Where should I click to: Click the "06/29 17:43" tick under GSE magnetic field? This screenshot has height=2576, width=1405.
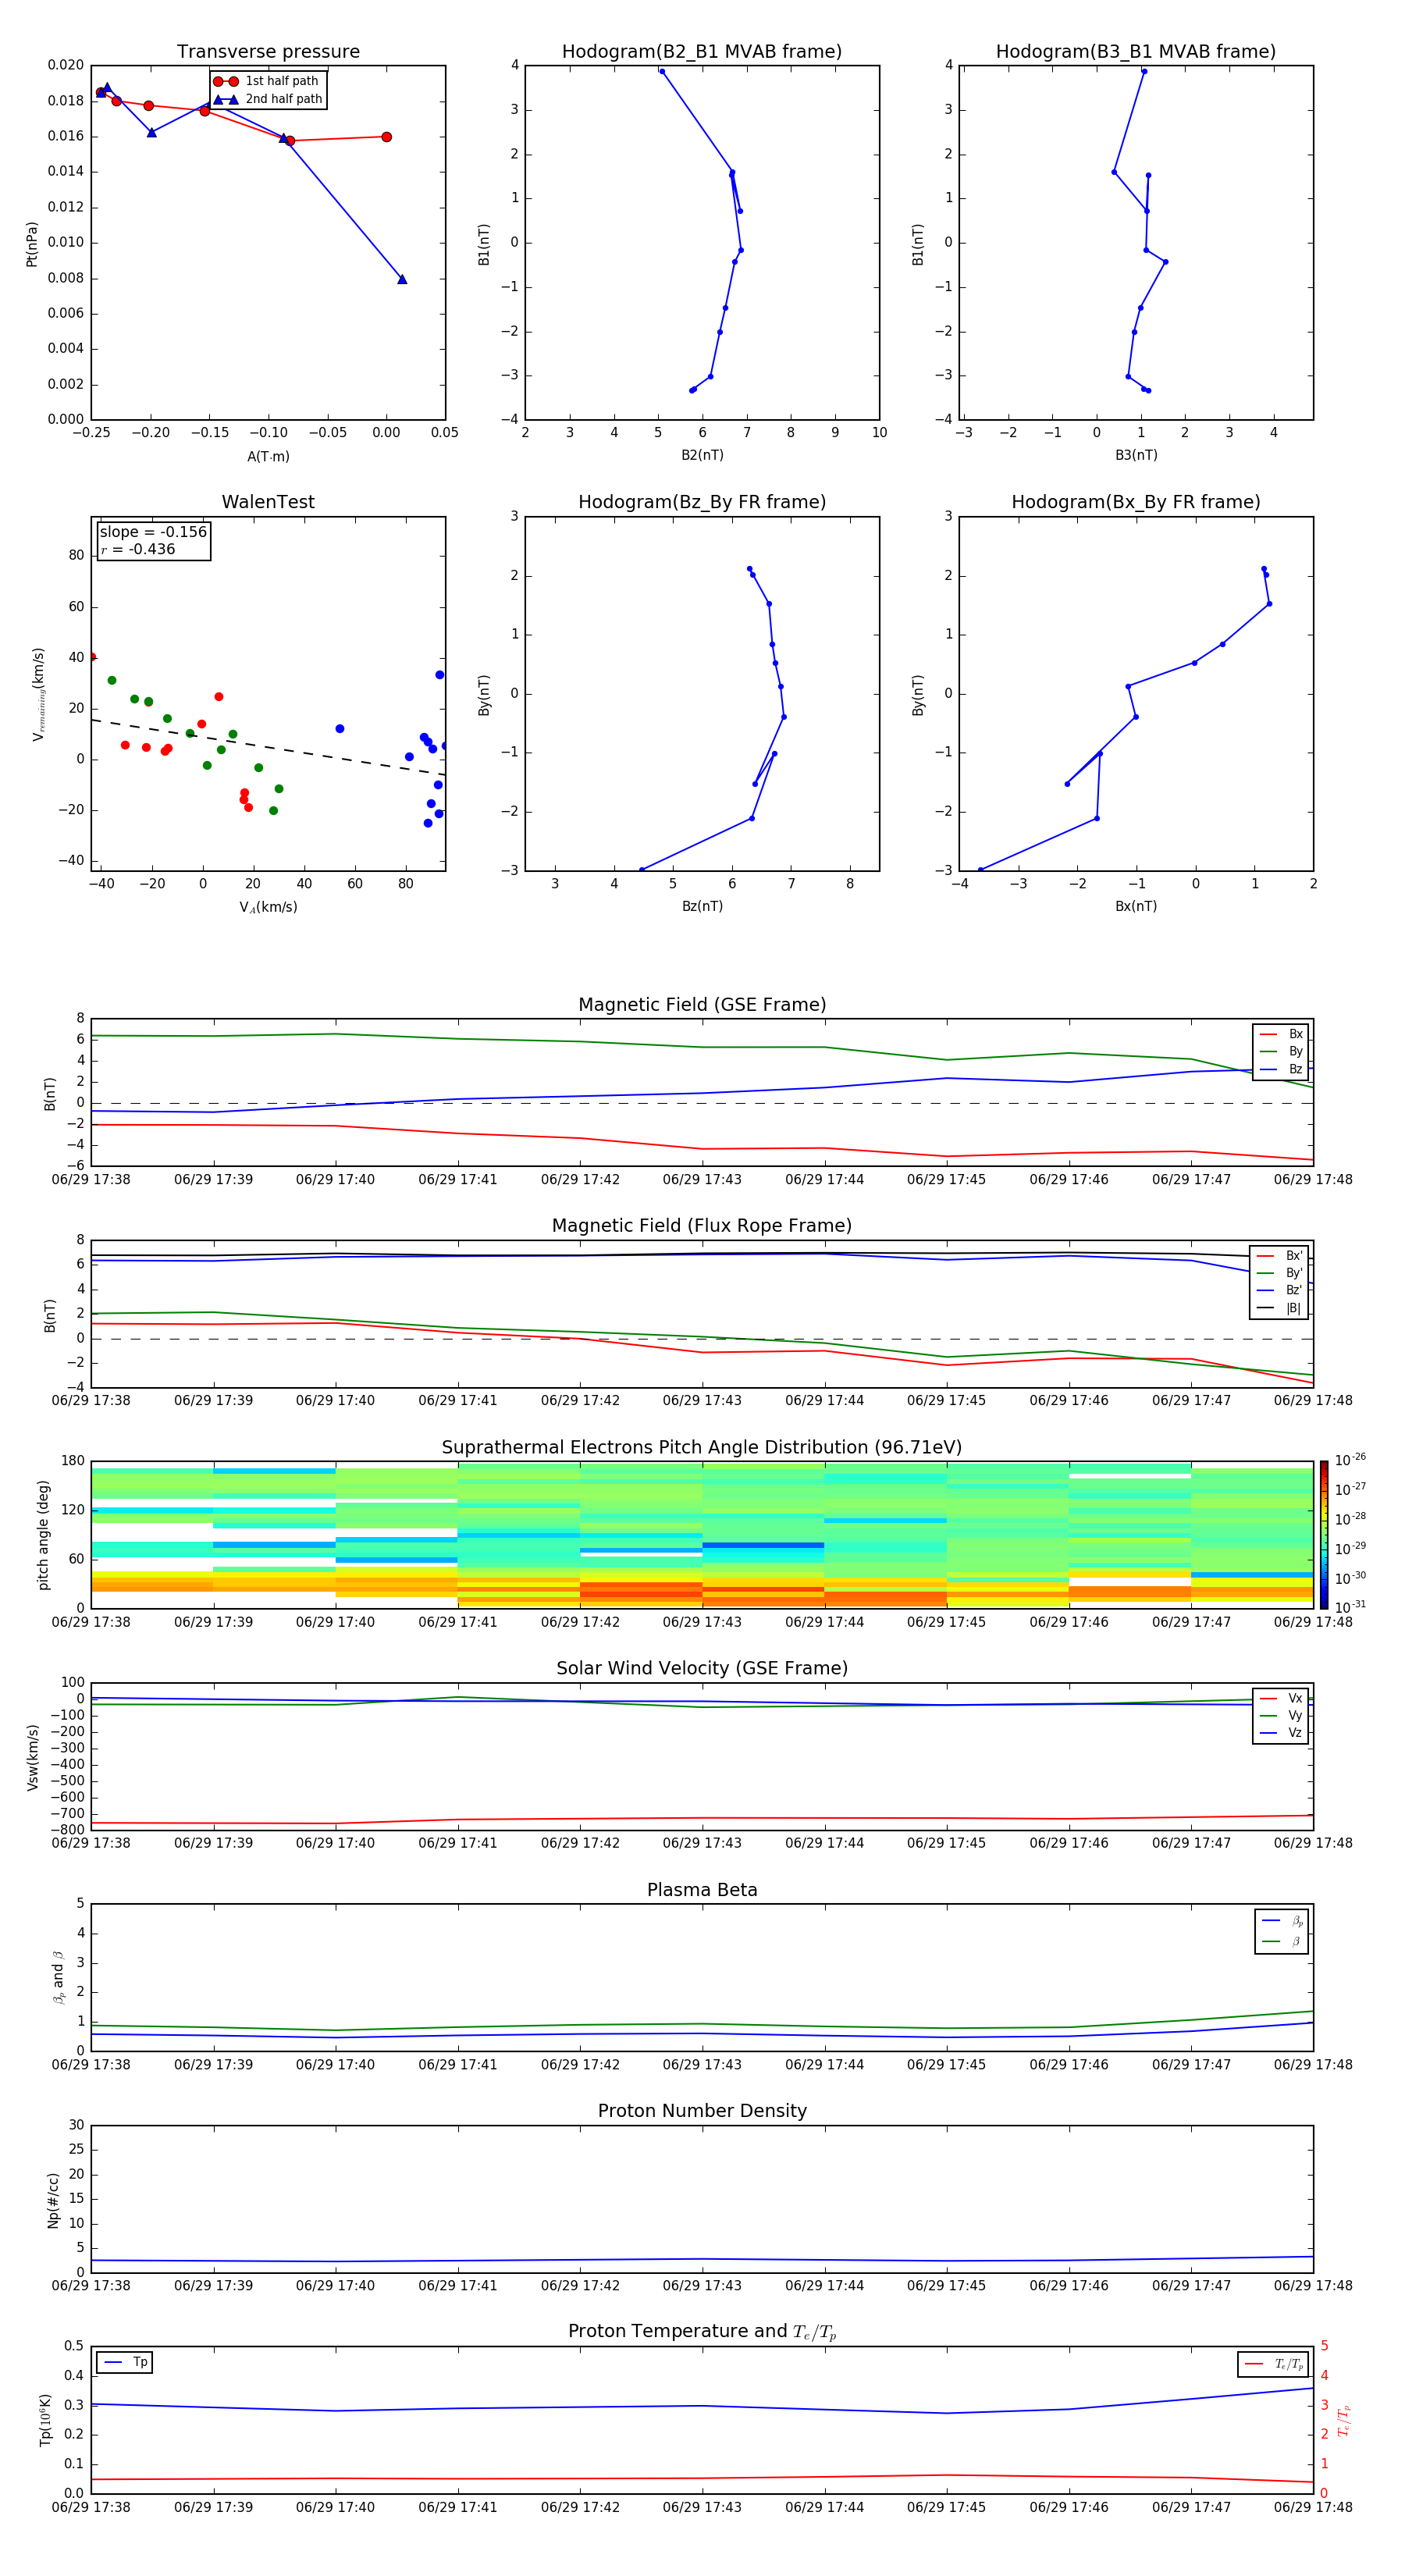pyautogui.click(x=702, y=1180)
